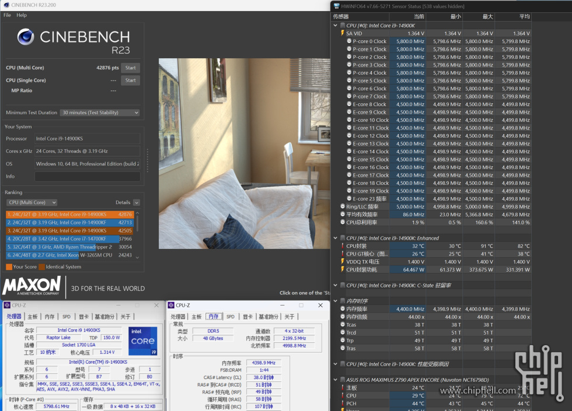Click the rendered room image in Cinebench
Image resolution: width=572 pixels, height=411 pixels.
click(x=245, y=154)
